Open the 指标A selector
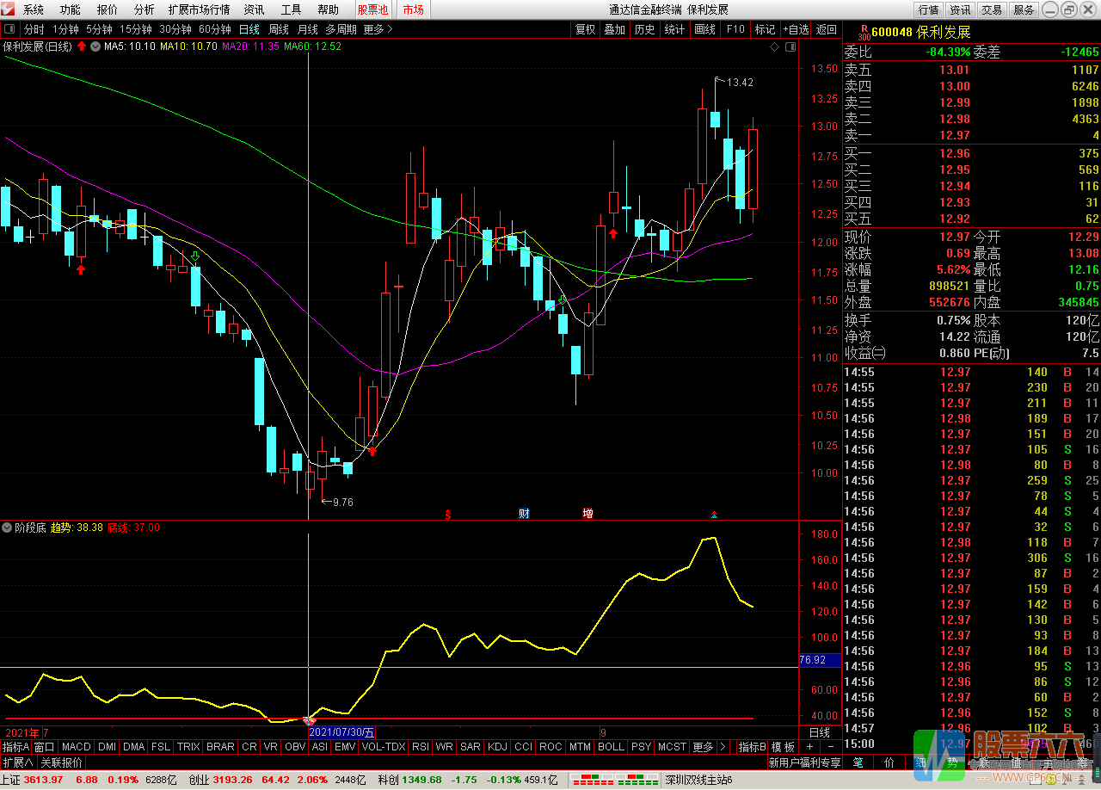Viewport: 1101px width, 790px height. (15, 747)
